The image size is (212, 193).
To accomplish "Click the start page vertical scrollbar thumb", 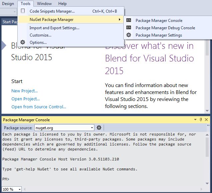I will 207,48.
